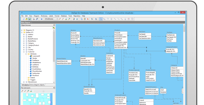Select CustomerID attribute in the tree

point(36,56)
